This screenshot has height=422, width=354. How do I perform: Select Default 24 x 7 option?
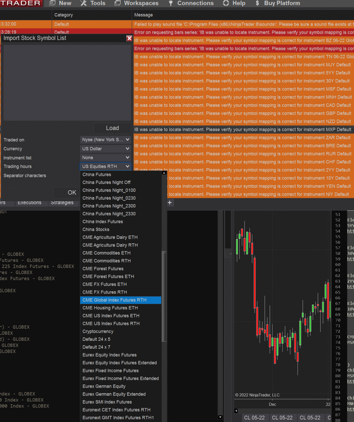121,347
